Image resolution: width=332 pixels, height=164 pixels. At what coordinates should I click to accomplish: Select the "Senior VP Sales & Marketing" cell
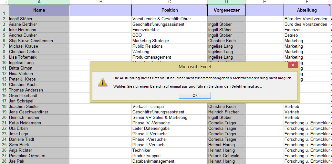170,118
